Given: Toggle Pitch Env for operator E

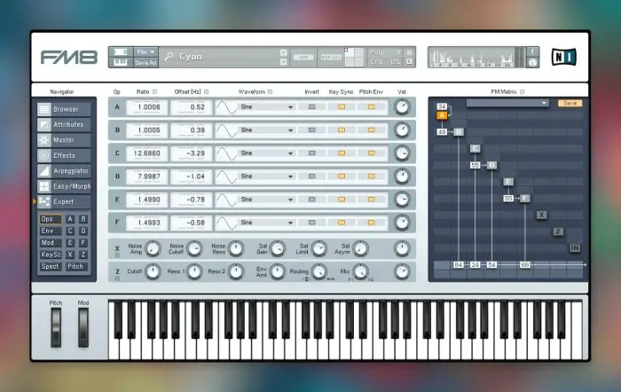Looking at the screenshot, I should pyautogui.click(x=371, y=200).
